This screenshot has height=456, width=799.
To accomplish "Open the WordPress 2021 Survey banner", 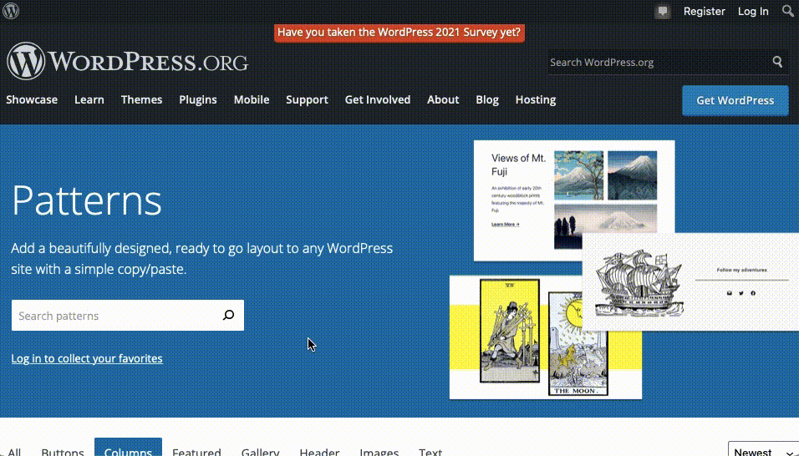I will tap(399, 33).
